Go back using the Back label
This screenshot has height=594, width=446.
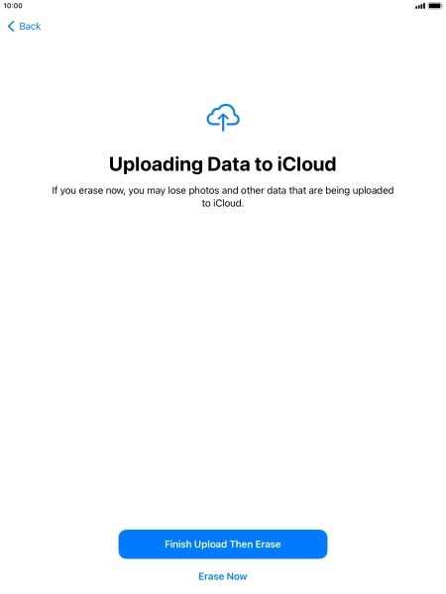click(30, 26)
